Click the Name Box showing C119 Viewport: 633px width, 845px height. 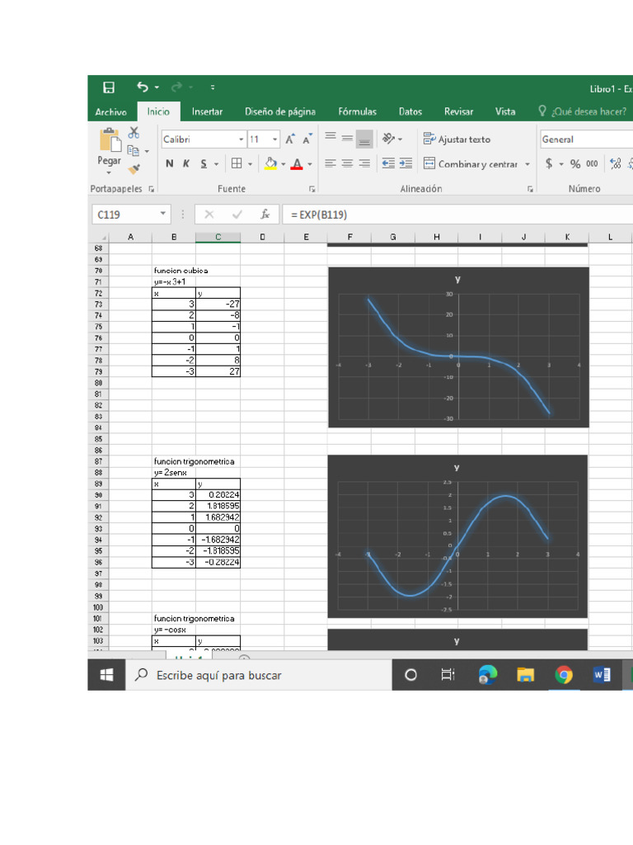tap(131, 215)
